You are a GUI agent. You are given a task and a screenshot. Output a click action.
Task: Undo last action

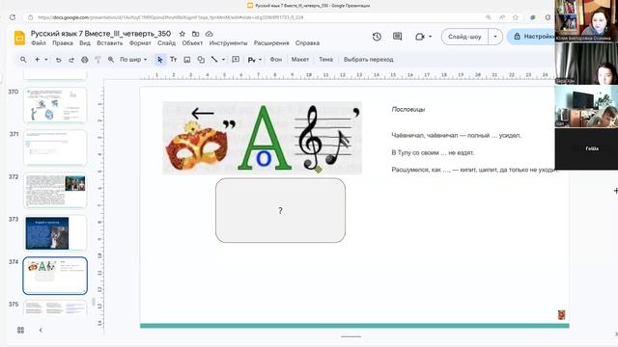(x=58, y=60)
